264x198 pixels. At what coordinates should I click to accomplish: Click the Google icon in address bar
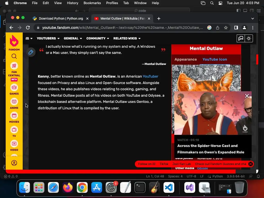click(x=209, y=28)
